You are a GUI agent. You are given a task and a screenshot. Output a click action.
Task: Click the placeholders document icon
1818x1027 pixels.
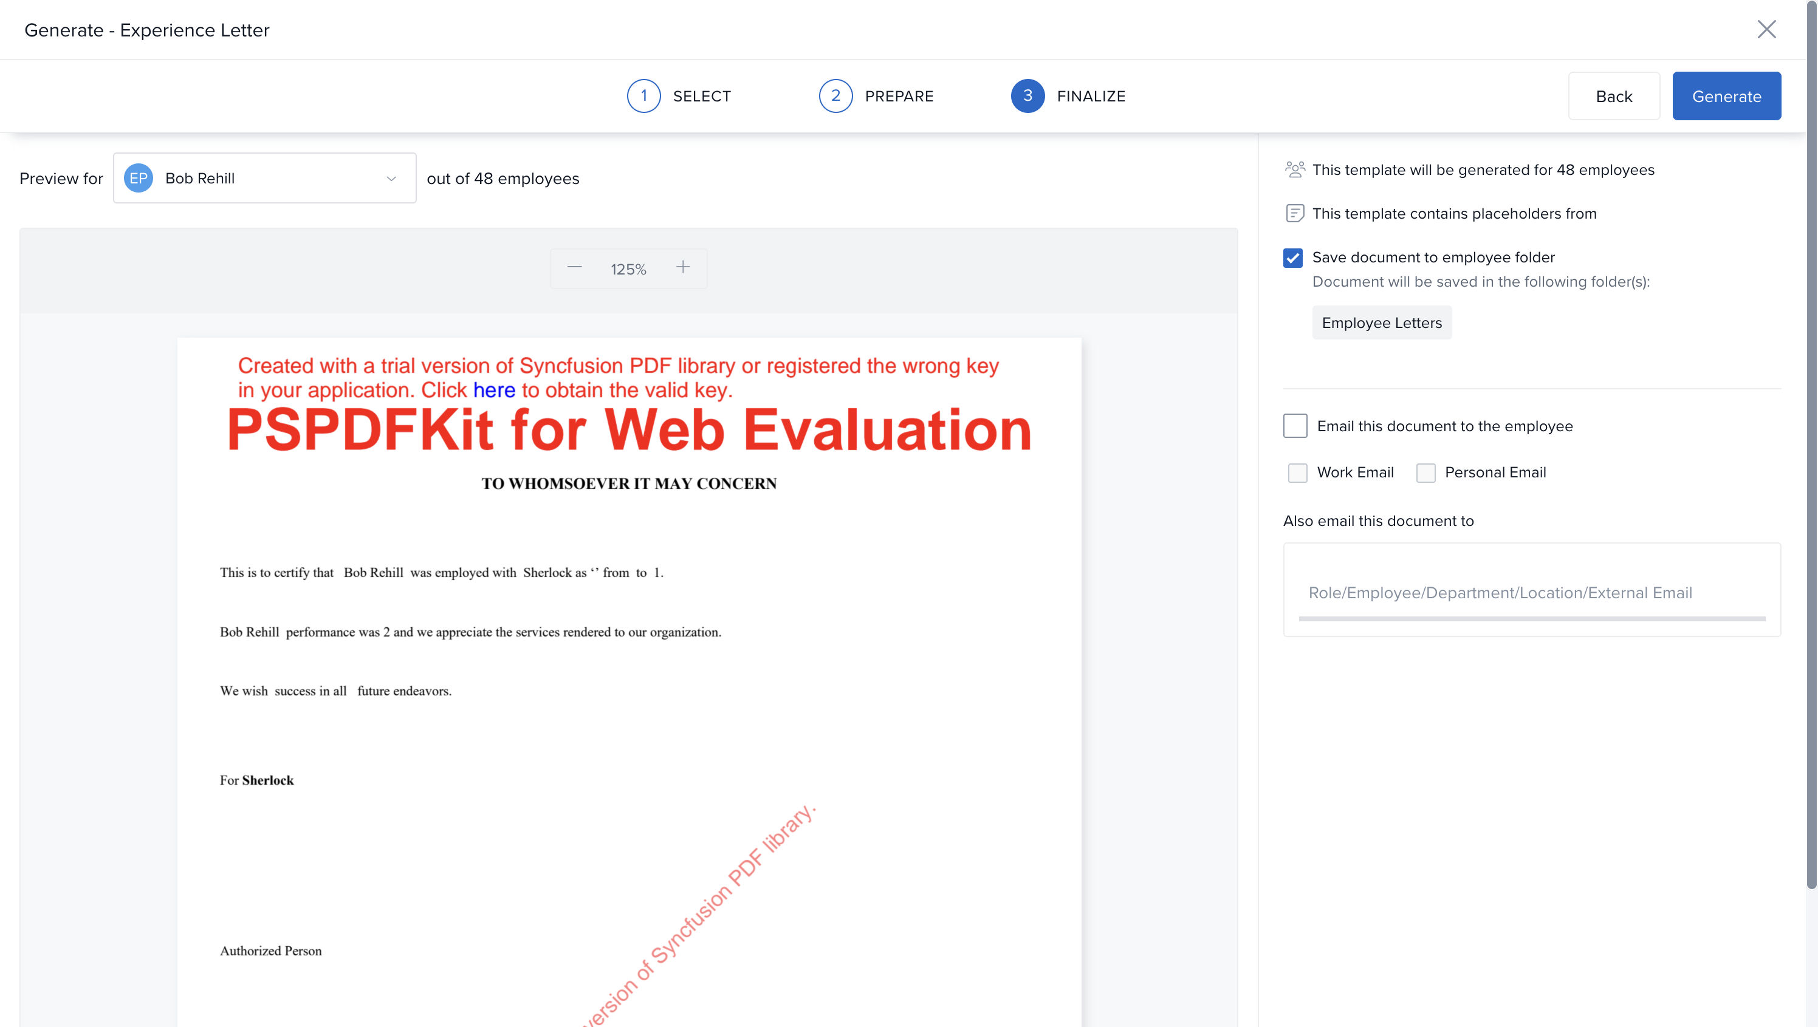tap(1294, 213)
